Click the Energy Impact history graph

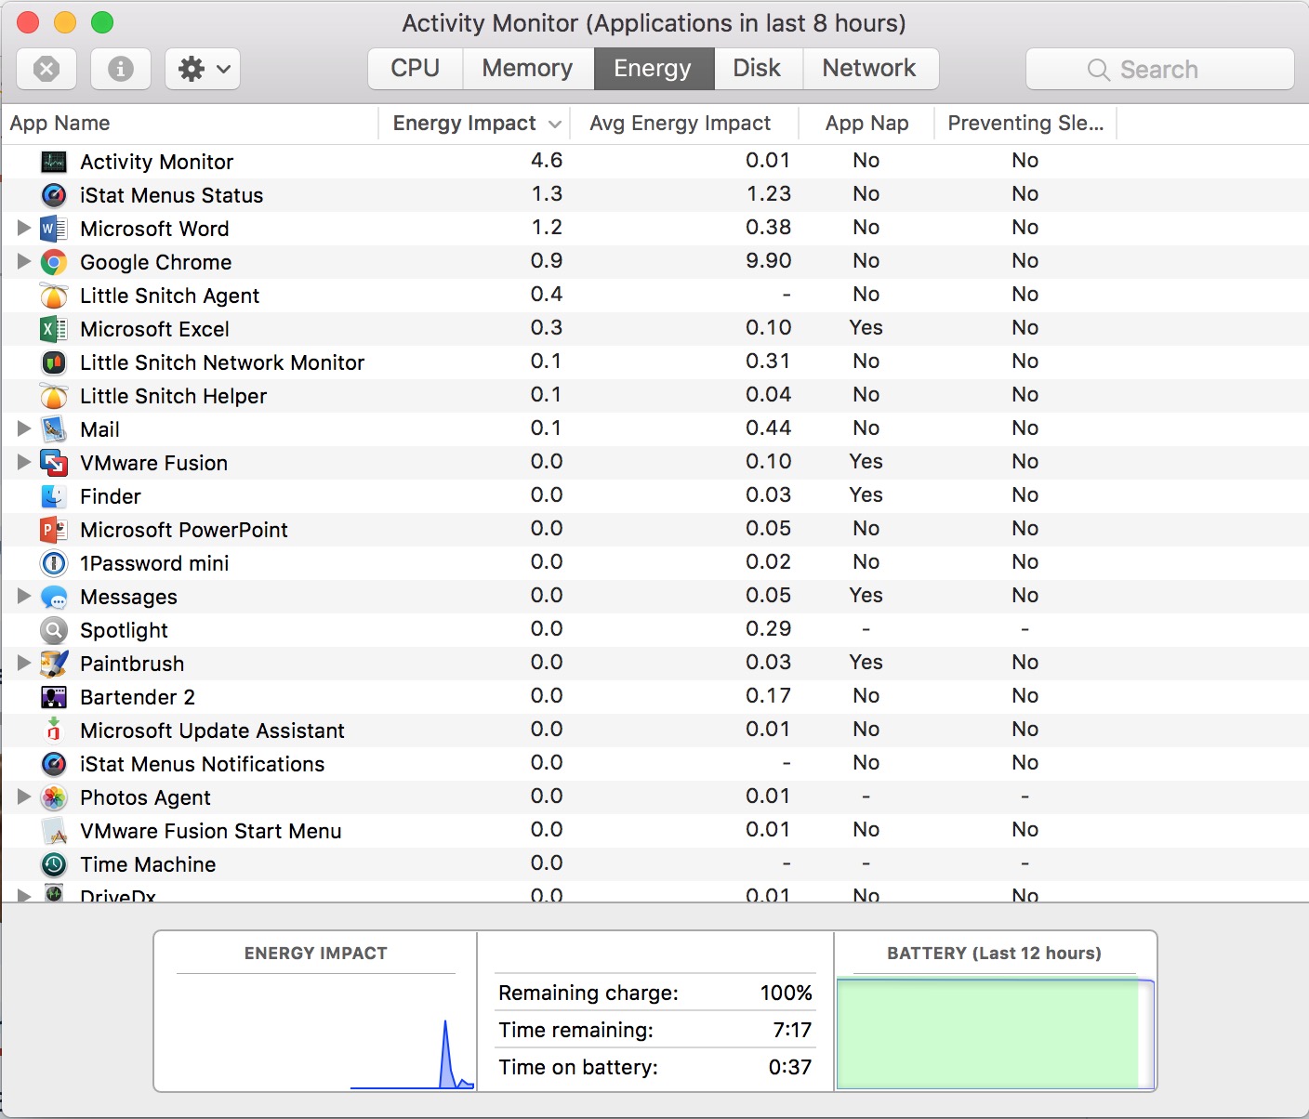[316, 1032]
